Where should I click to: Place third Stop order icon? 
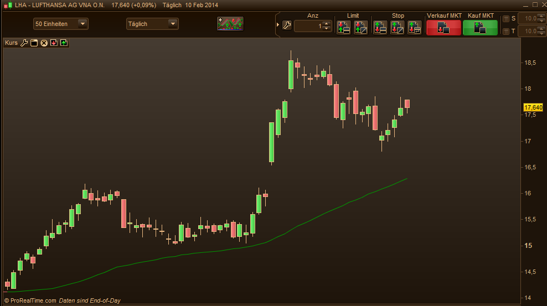pyautogui.click(x=415, y=28)
